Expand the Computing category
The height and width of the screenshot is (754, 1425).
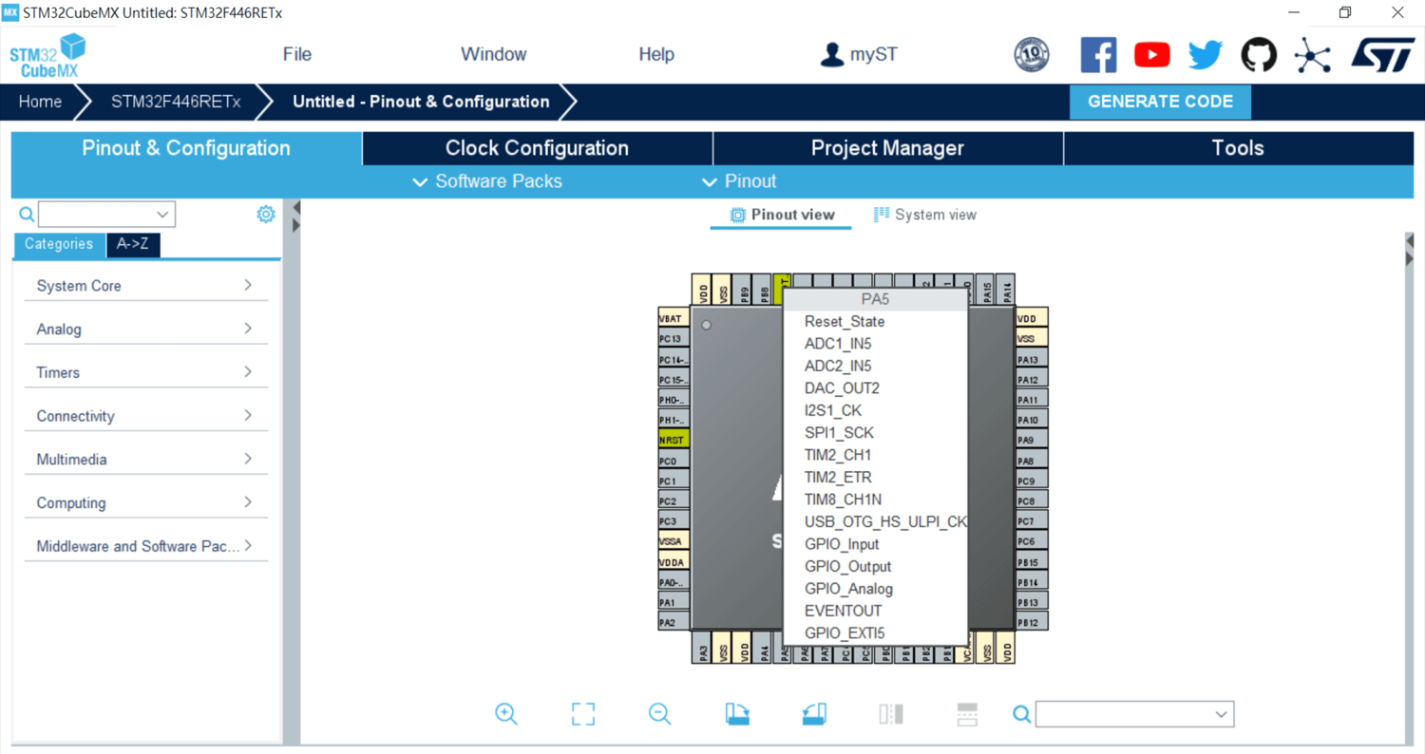pyautogui.click(x=145, y=503)
